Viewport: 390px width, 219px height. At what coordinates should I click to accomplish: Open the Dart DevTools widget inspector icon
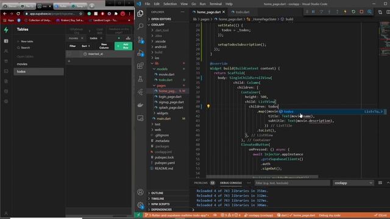pyautogui.click(x=369, y=12)
